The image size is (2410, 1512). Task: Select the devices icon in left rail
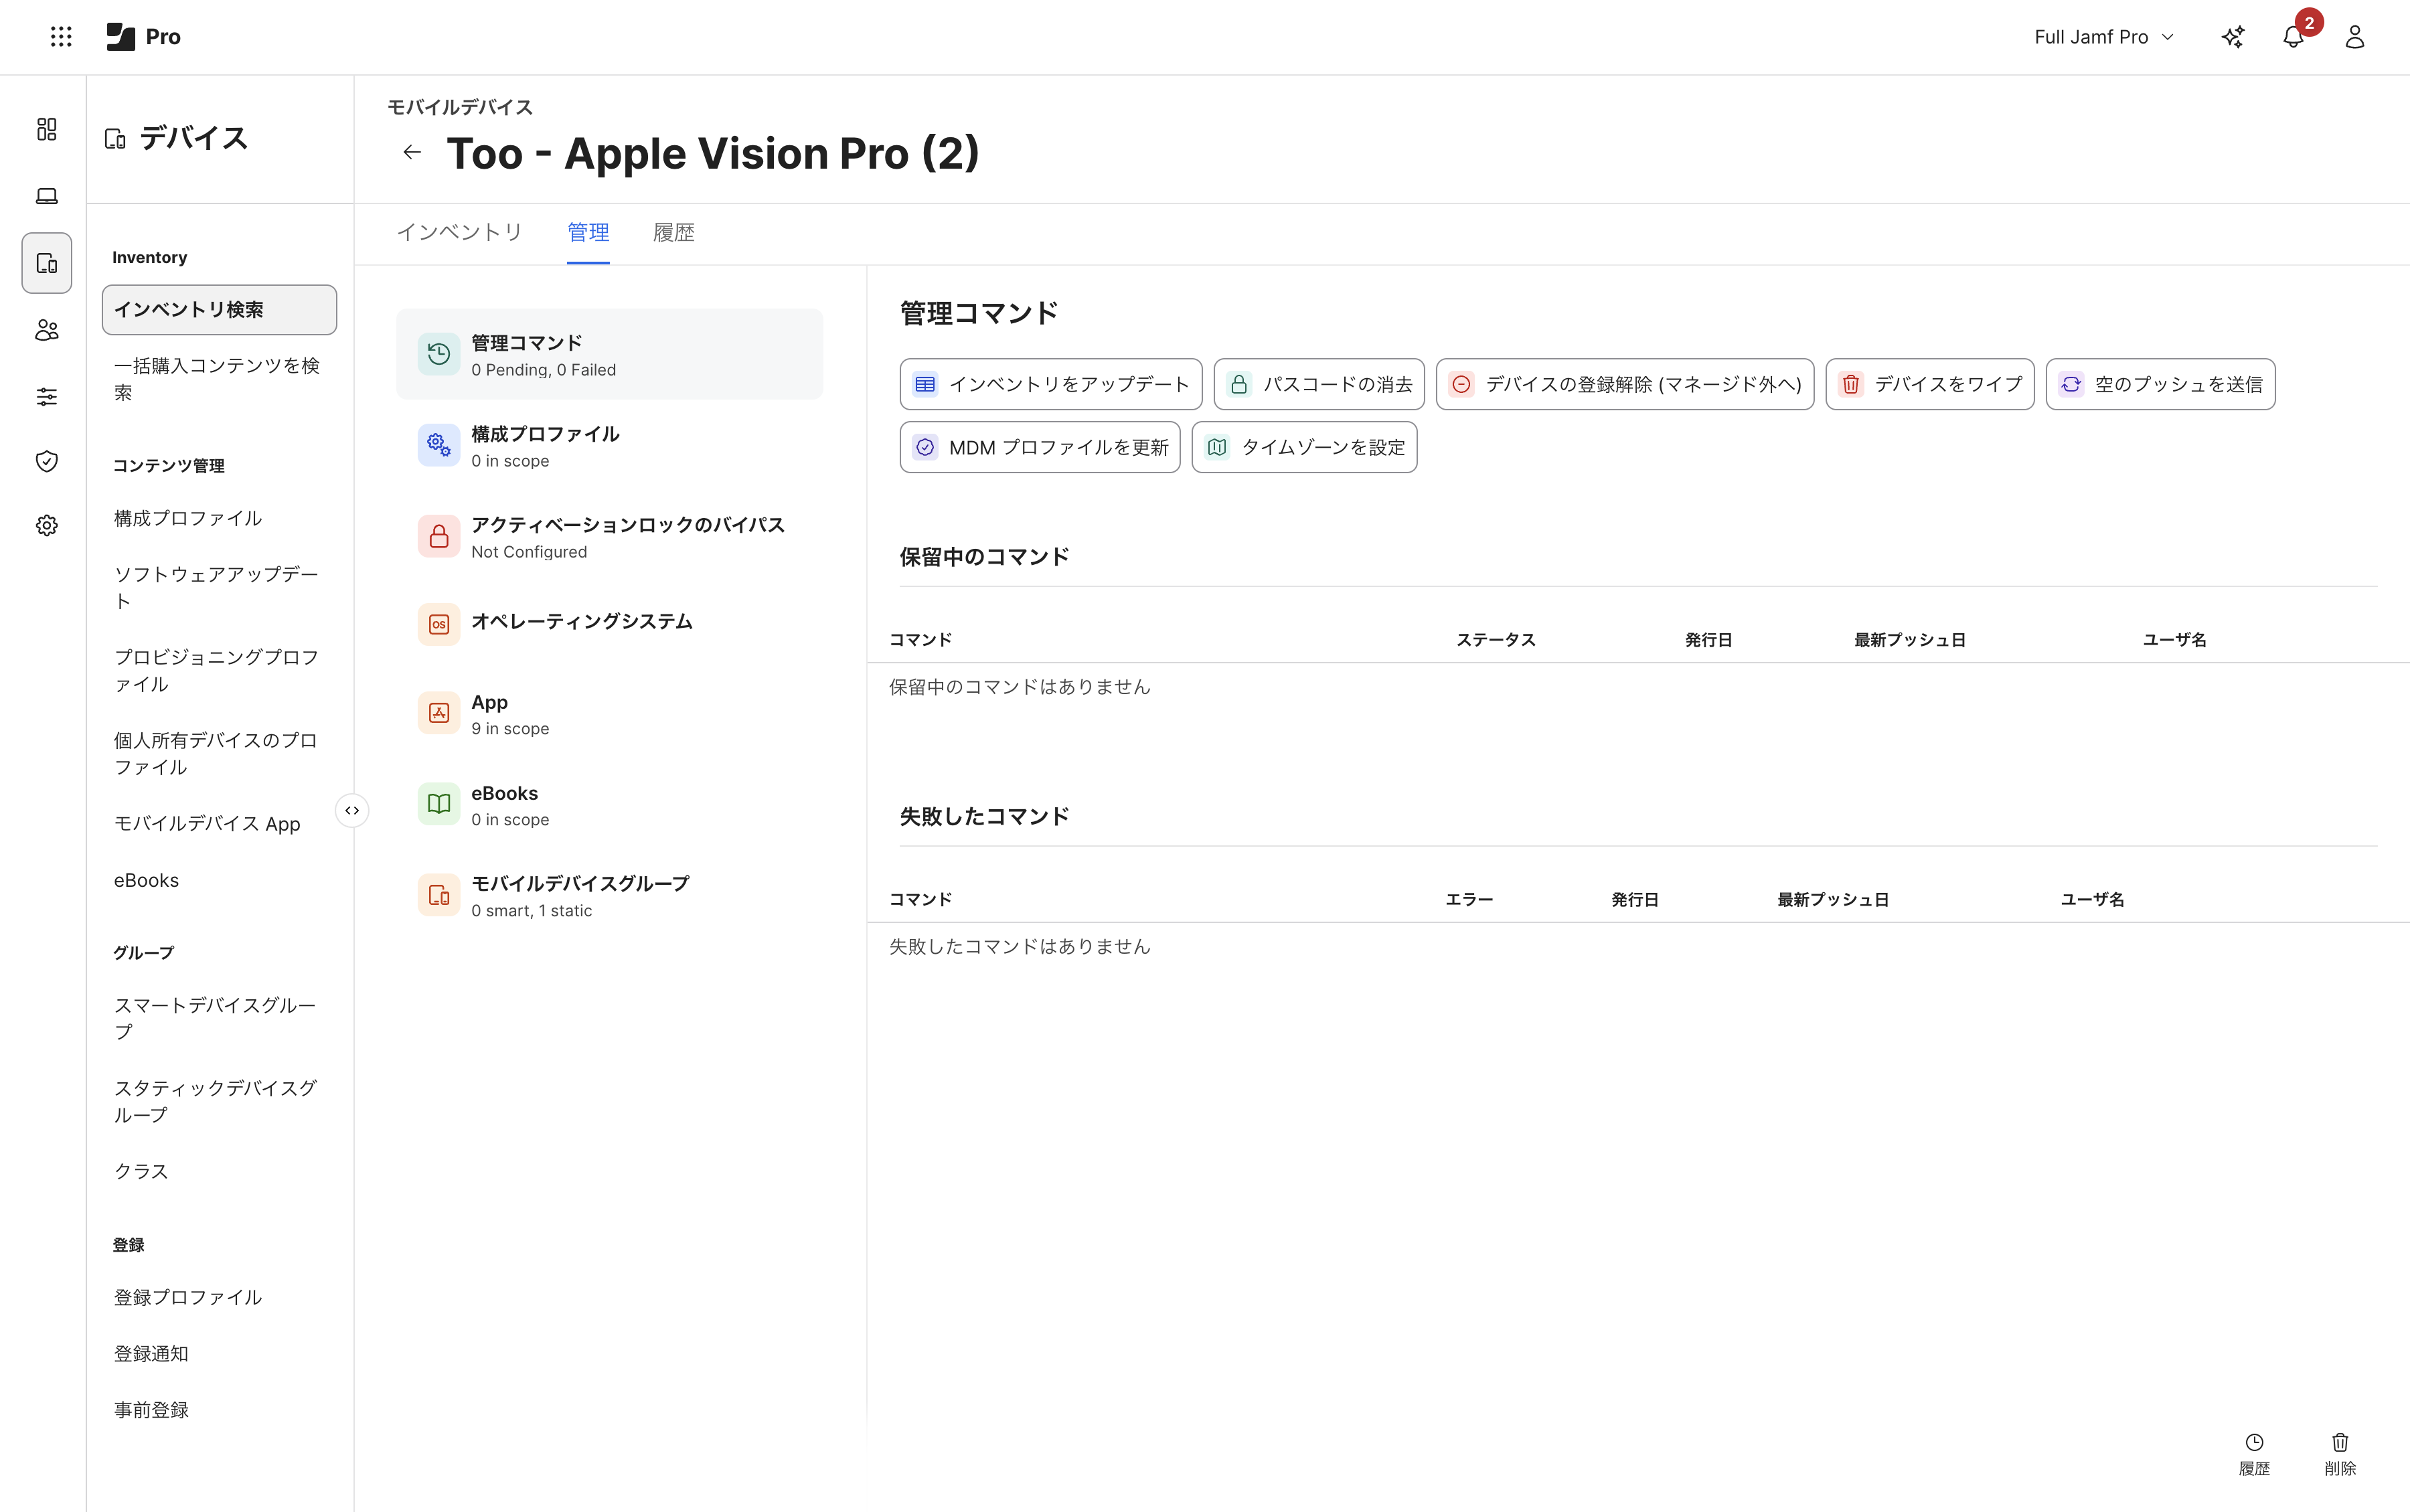pyautogui.click(x=47, y=263)
